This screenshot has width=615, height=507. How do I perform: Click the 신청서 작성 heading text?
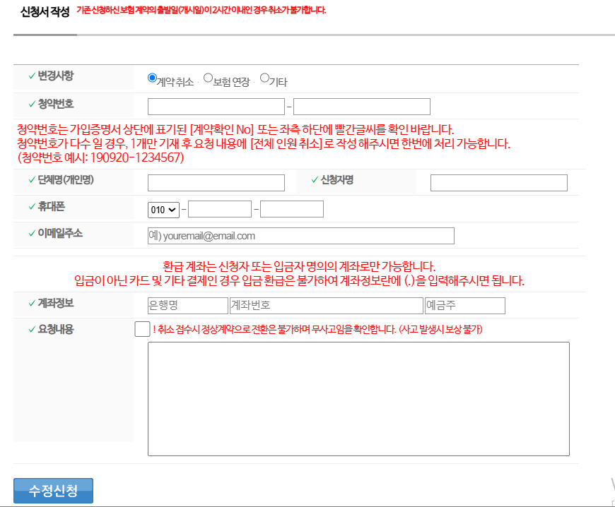(x=45, y=12)
